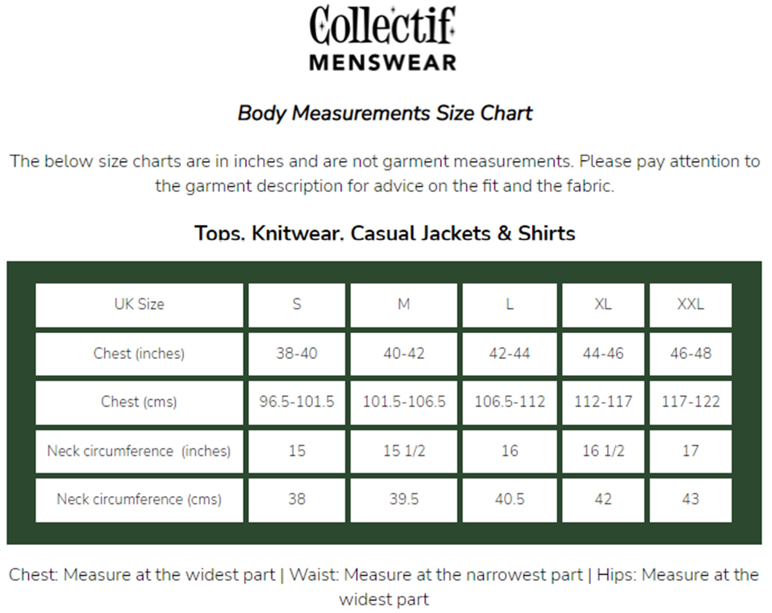The image size is (772, 613).
Task: Select the Chest (cms) row label
Action: 139,402
